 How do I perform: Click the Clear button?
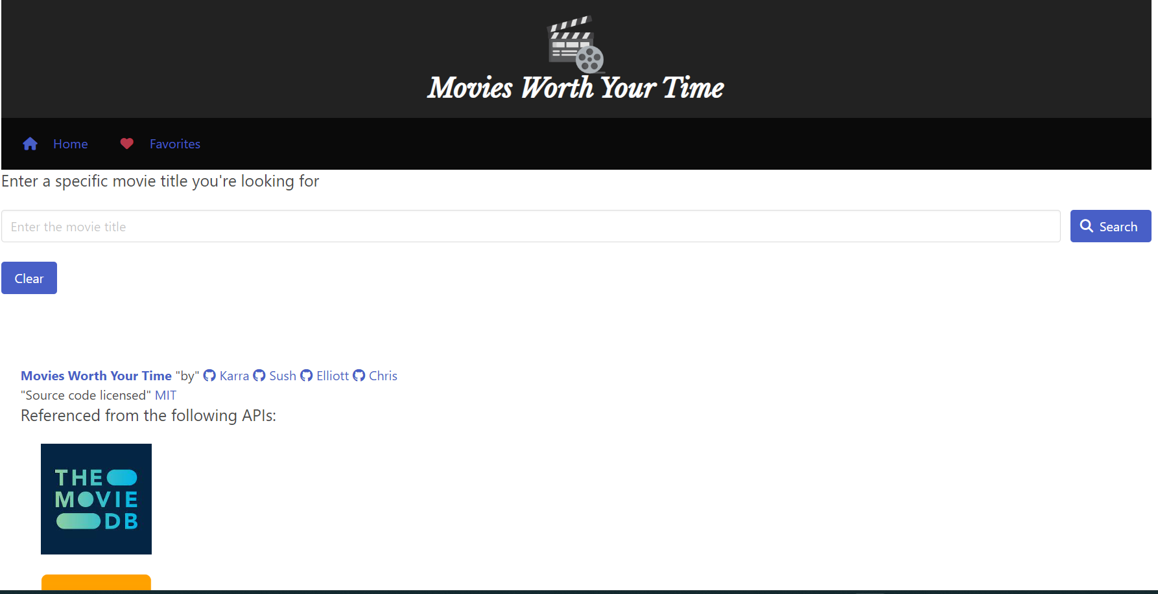29,277
